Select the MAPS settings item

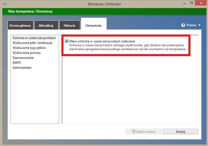click(17, 63)
